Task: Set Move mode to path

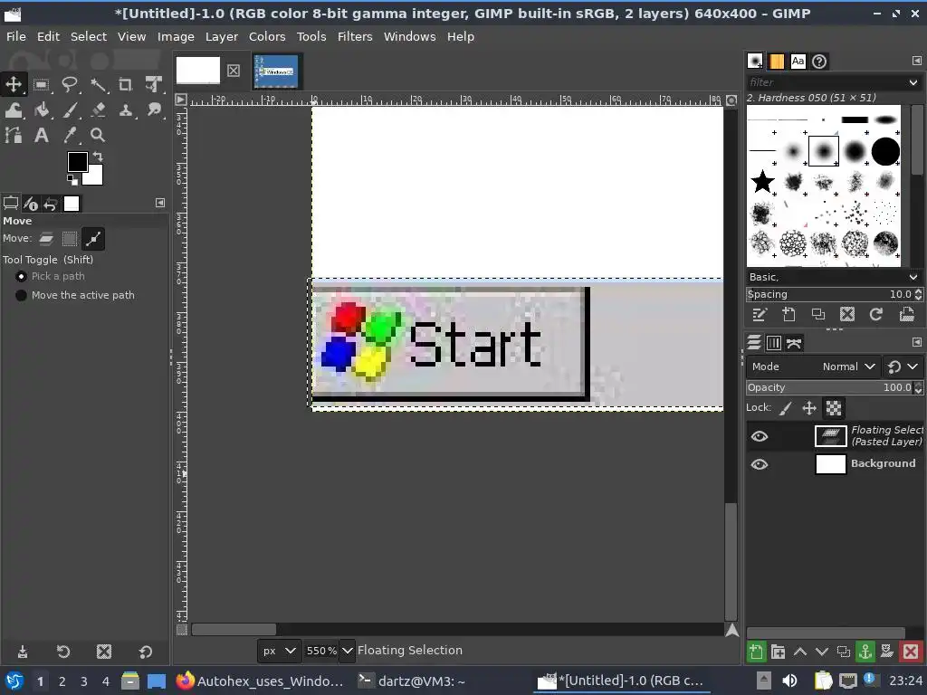Action: click(x=93, y=239)
